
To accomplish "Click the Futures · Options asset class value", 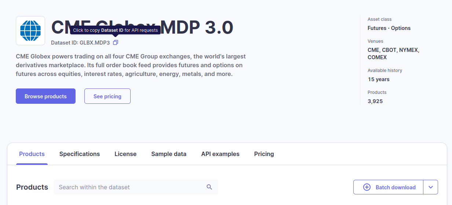I will 389,28.
